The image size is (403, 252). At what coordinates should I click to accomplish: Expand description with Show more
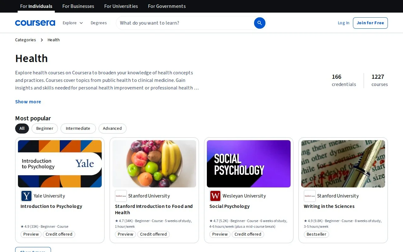pos(28,101)
